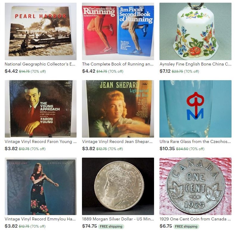Click '1889 Morgan Silver Dollar' listing title
Image resolution: width=236 pixels, height=233 pixels.
[118, 219]
